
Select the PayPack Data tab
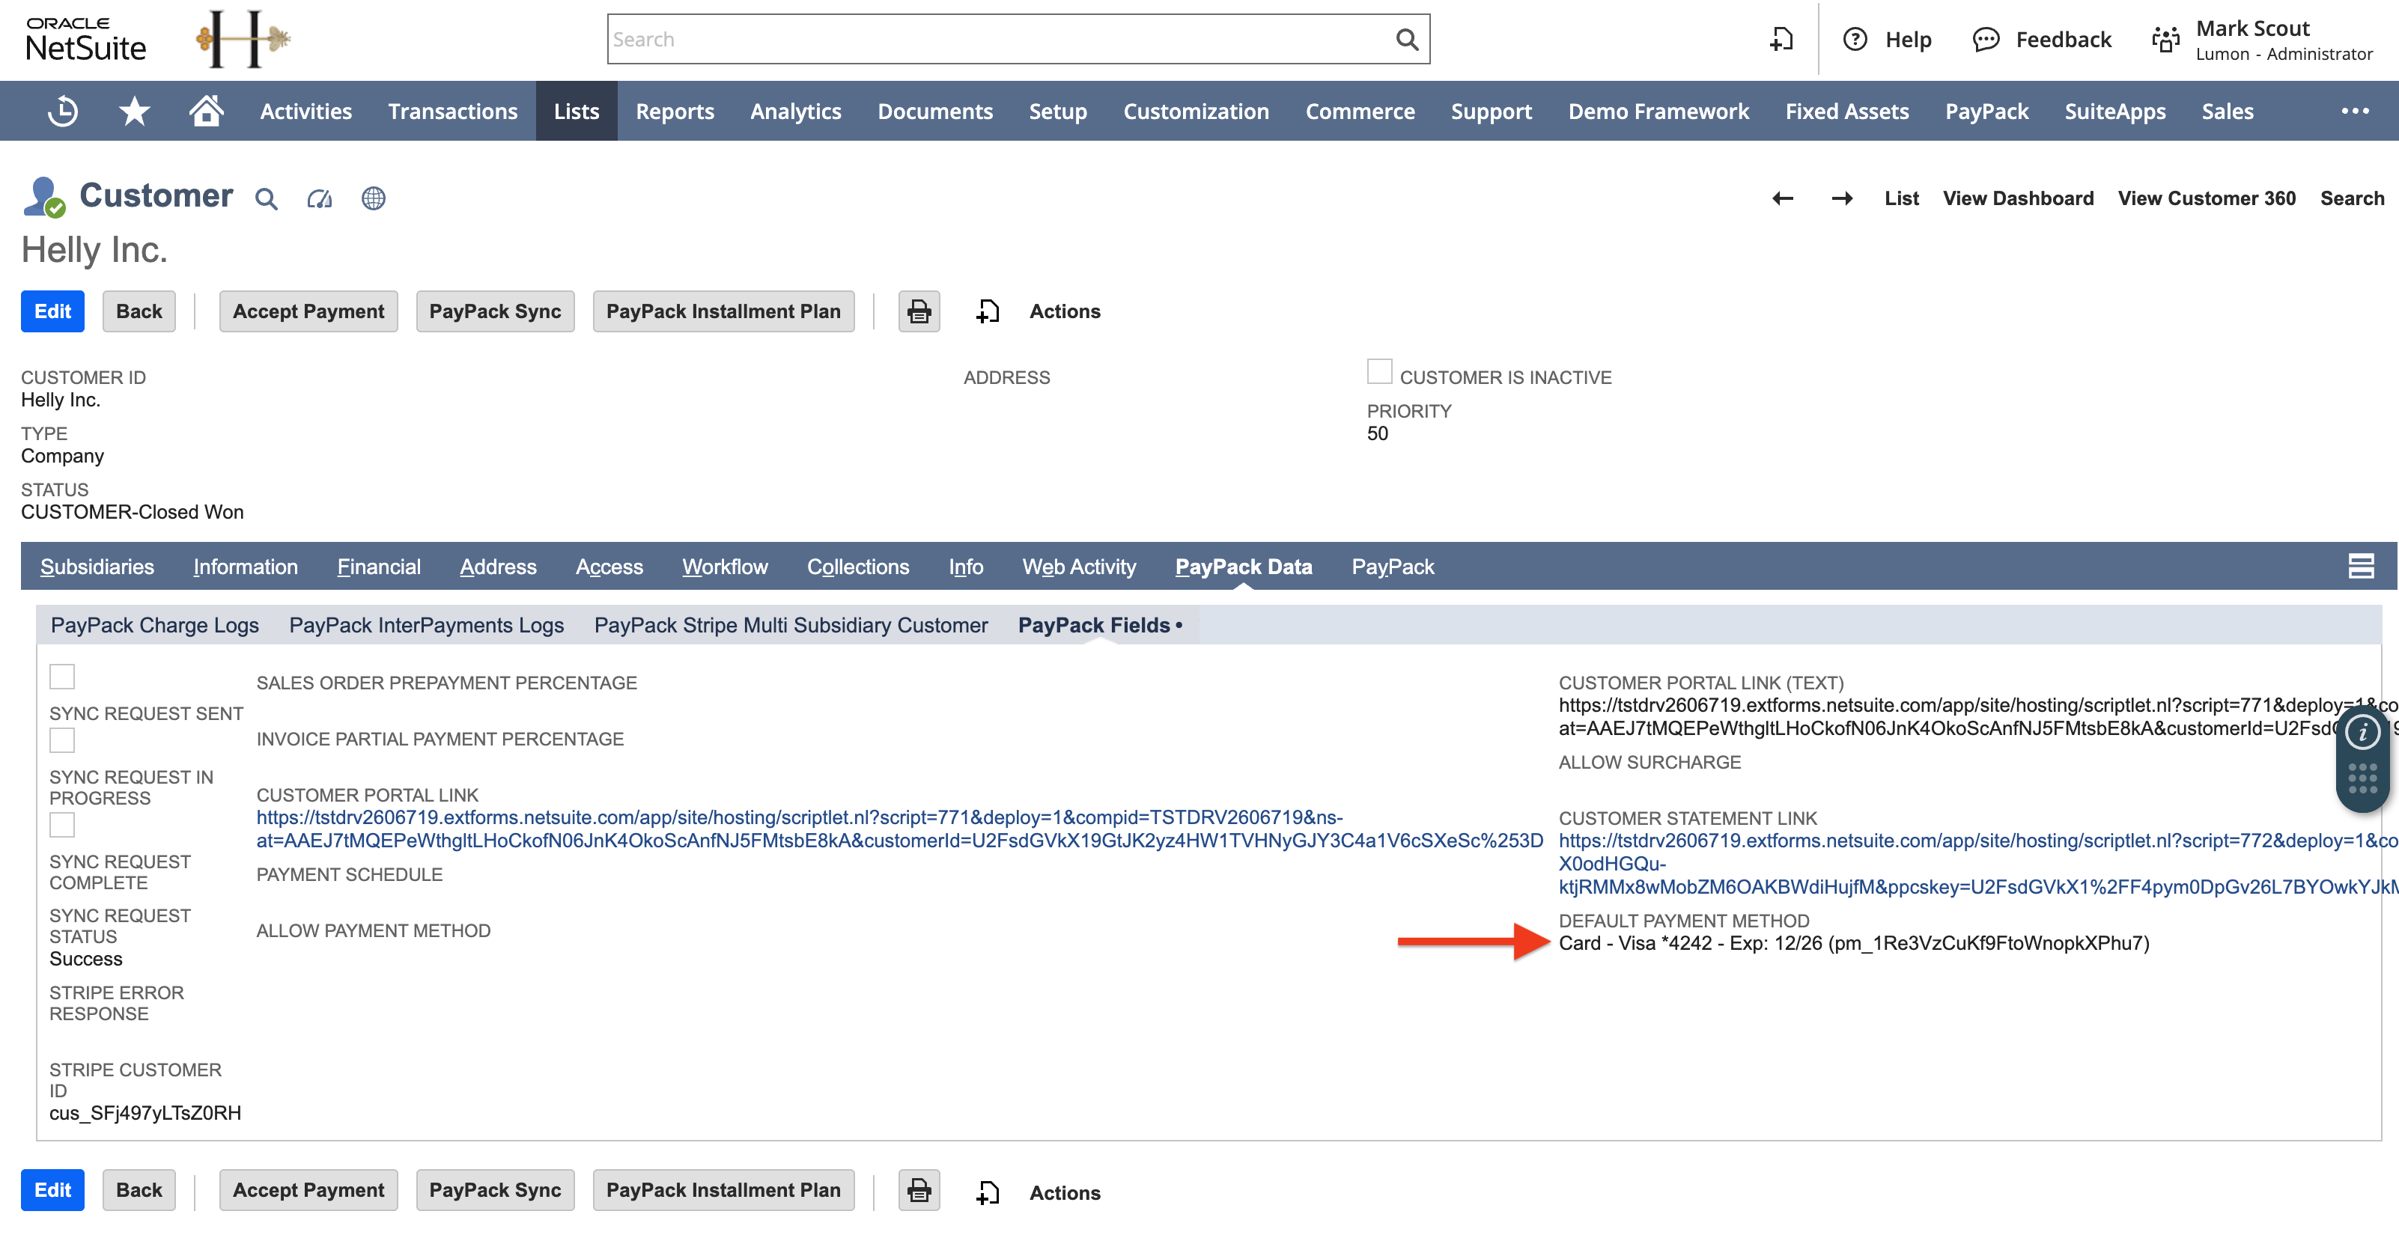[1243, 566]
